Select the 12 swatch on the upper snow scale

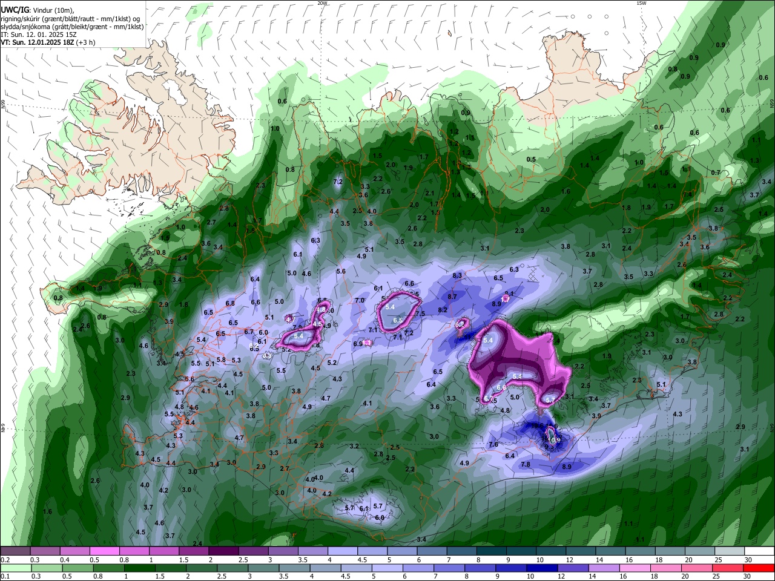[x=581, y=551]
